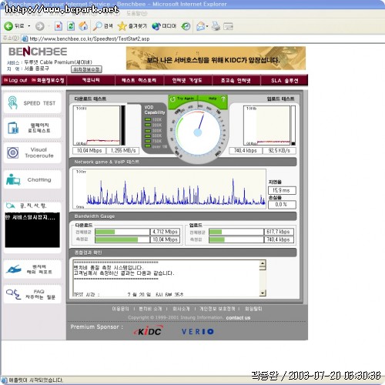Click the KIDC sponsor logo in the footer
385x385 pixels.
pos(149,331)
